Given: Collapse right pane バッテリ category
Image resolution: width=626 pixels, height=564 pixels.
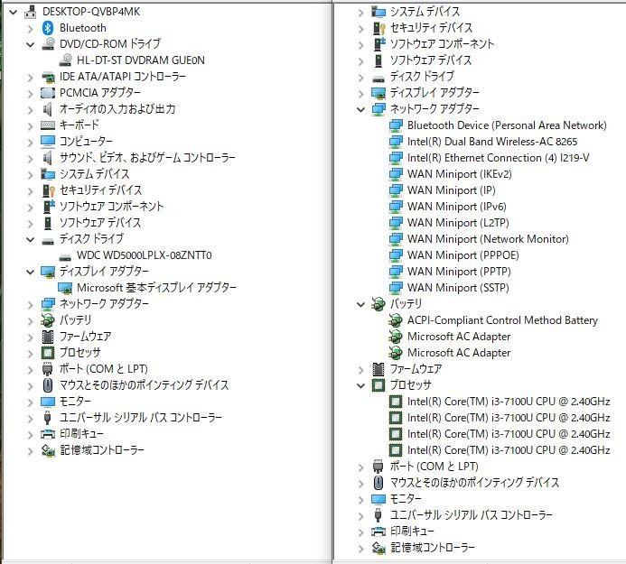Looking at the screenshot, I should (x=361, y=304).
